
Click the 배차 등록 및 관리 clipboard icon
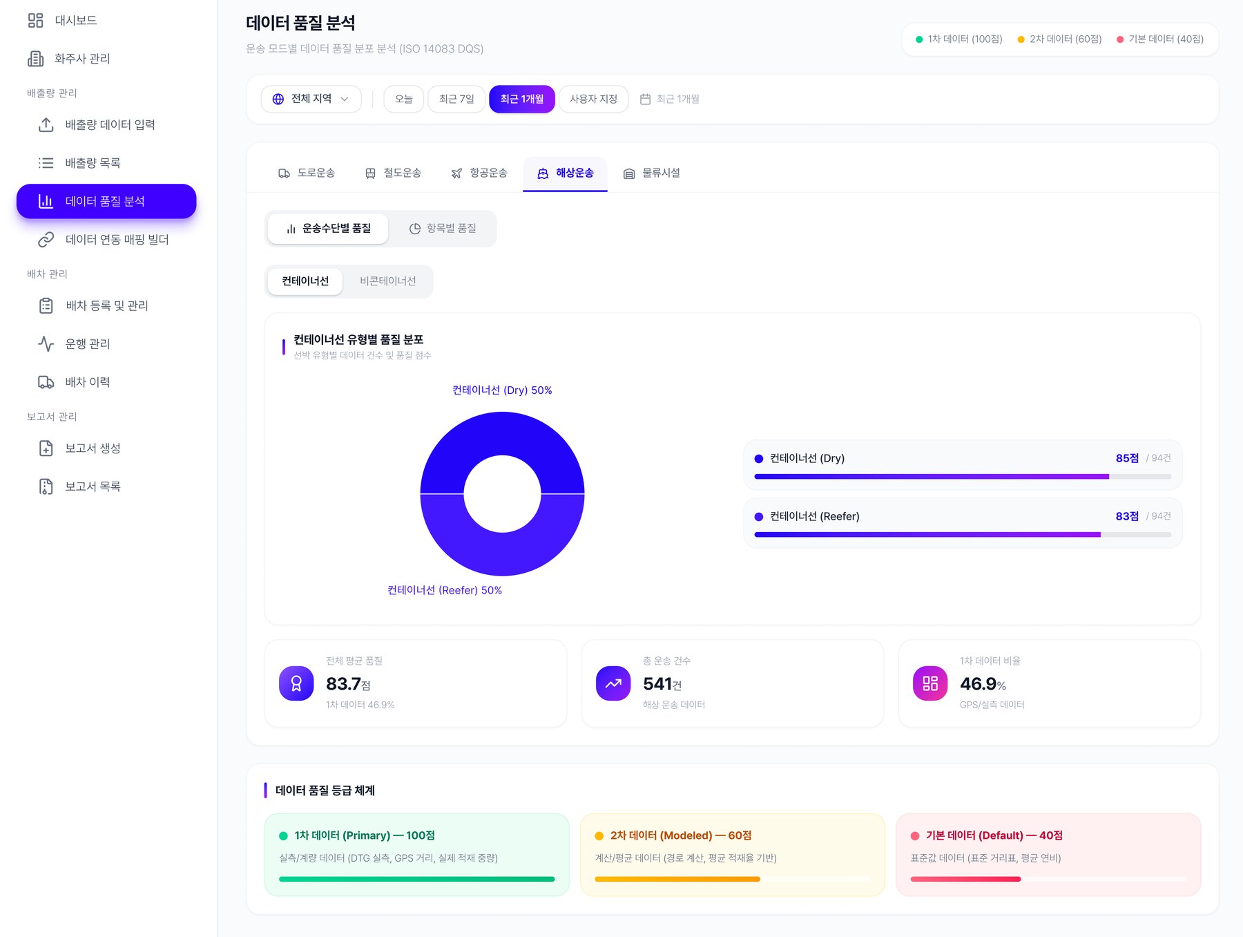tap(46, 305)
